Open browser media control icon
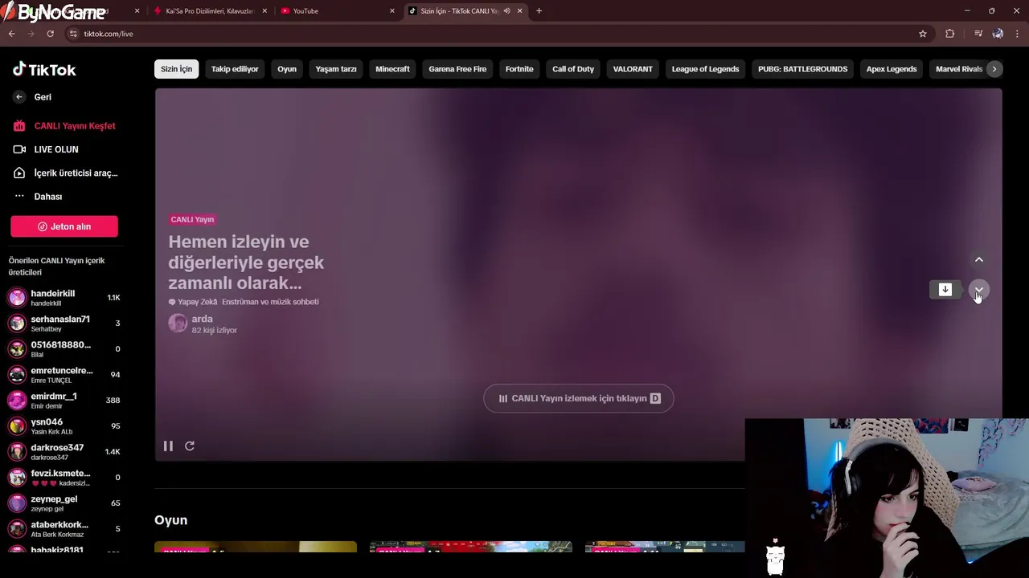The image size is (1029, 578). coord(978,34)
